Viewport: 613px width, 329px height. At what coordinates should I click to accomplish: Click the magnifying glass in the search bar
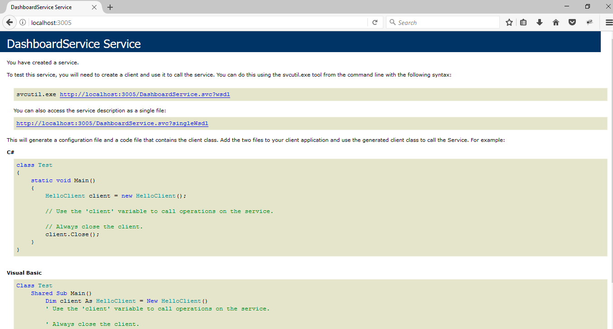pos(393,22)
